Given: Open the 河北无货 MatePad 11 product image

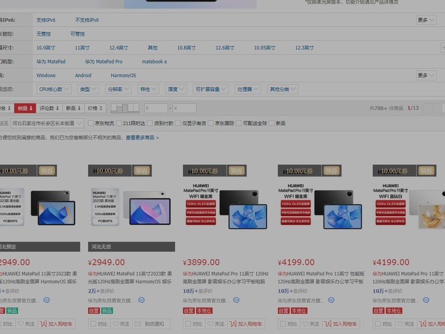Looking at the screenshot, I should 131,208.
